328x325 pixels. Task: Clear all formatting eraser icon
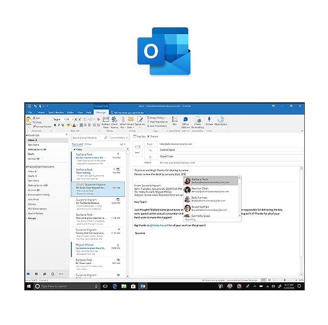(x=99, y=119)
